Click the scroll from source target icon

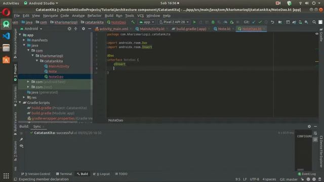pyautogui.click(x=69, y=29)
